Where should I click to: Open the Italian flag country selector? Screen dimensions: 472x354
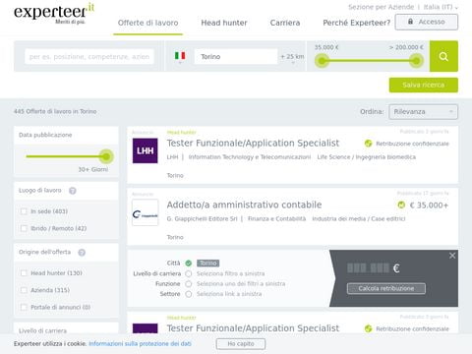click(180, 56)
